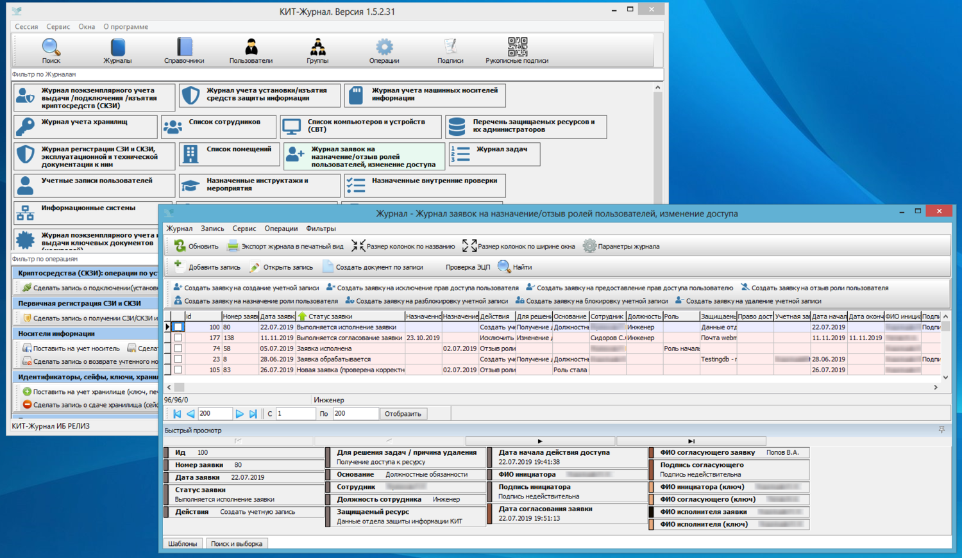This screenshot has height=558, width=962.
Task: Open Подписи in the main toolbar
Action: (x=450, y=51)
